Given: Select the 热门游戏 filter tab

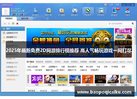Looking at the screenshot, I should pyautogui.click(x=30, y=62).
